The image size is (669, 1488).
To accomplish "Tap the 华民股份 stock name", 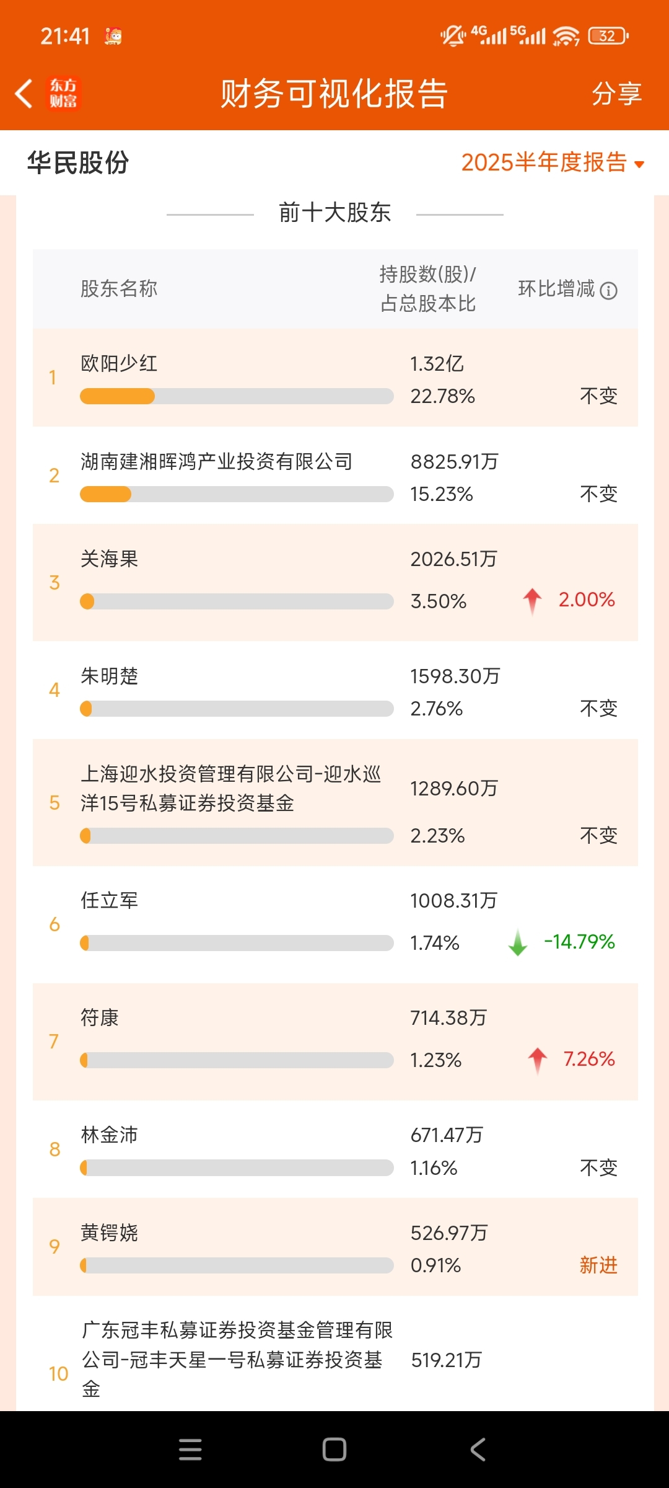I will point(78,162).
